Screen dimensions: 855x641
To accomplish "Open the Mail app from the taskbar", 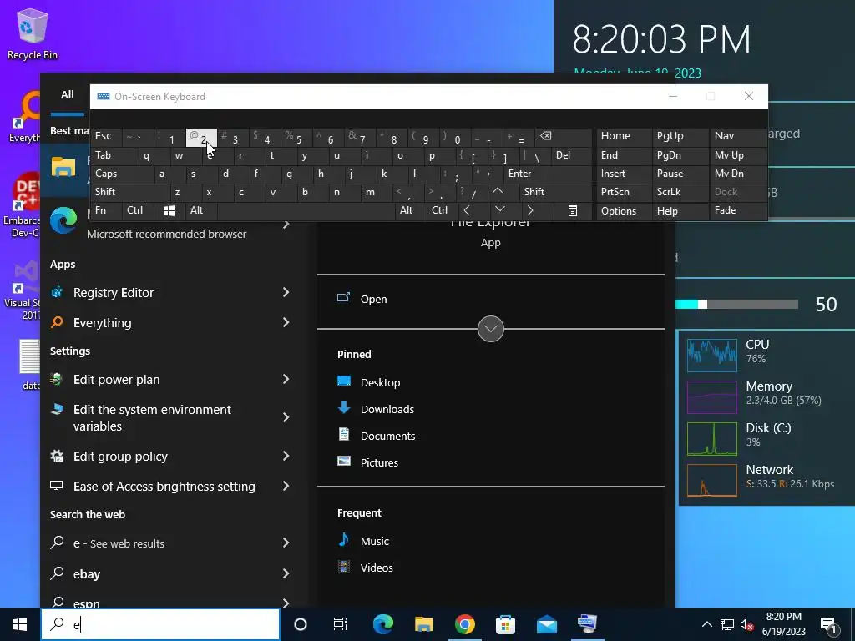I will pyautogui.click(x=546, y=624).
